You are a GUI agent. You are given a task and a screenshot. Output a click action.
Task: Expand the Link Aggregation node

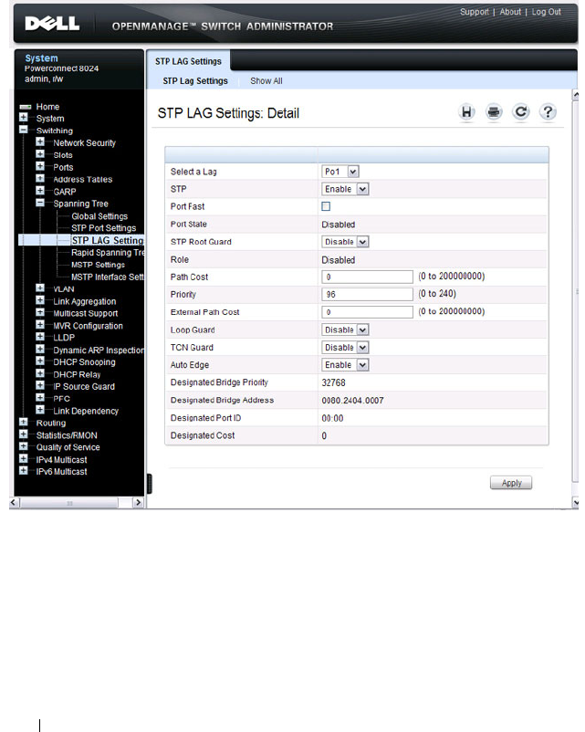pyautogui.click(x=40, y=300)
